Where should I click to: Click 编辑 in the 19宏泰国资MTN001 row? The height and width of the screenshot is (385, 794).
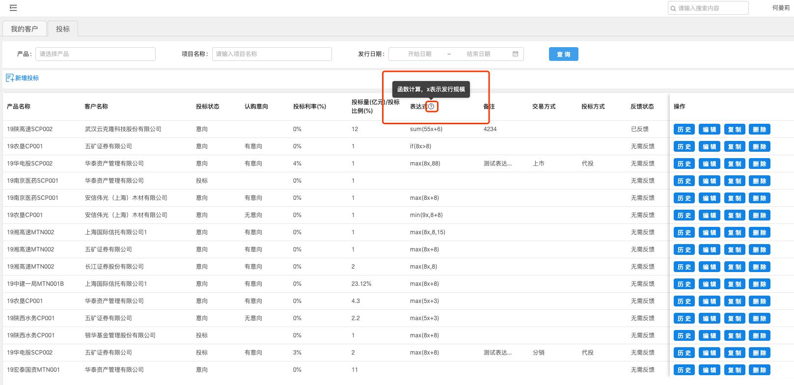(x=709, y=370)
